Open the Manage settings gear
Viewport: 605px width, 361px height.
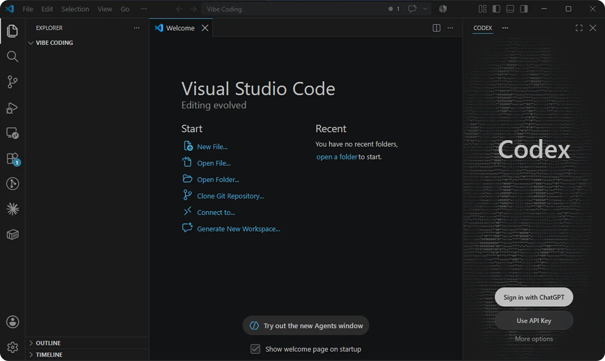[x=12, y=347]
